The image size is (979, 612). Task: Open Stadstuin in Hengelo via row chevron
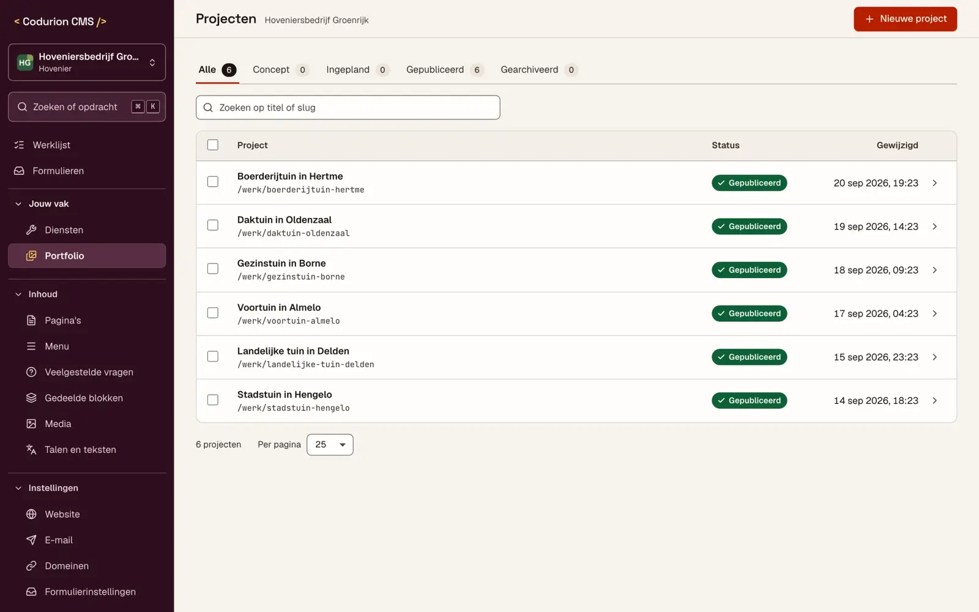pos(934,401)
